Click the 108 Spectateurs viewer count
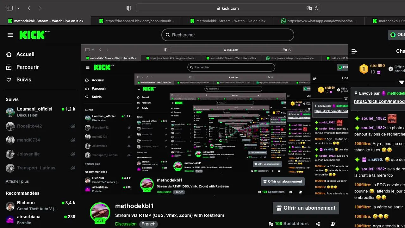 (x=289, y=224)
